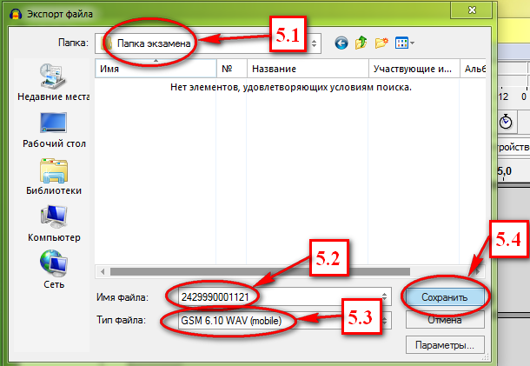This screenshot has width=530, height=366.
Task: Click the Back navigation arrow icon
Action: (341, 42)
